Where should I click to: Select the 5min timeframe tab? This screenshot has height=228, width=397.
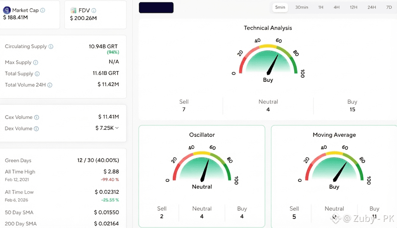click(280, 7)
